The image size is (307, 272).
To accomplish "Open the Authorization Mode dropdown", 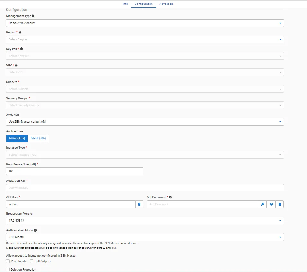I will pyautogui.click(x=145, y=237).
